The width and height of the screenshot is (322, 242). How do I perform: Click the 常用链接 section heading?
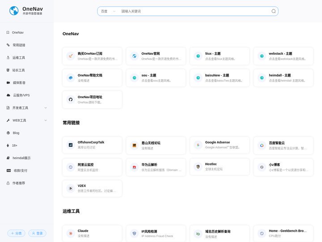click(71, 123)
